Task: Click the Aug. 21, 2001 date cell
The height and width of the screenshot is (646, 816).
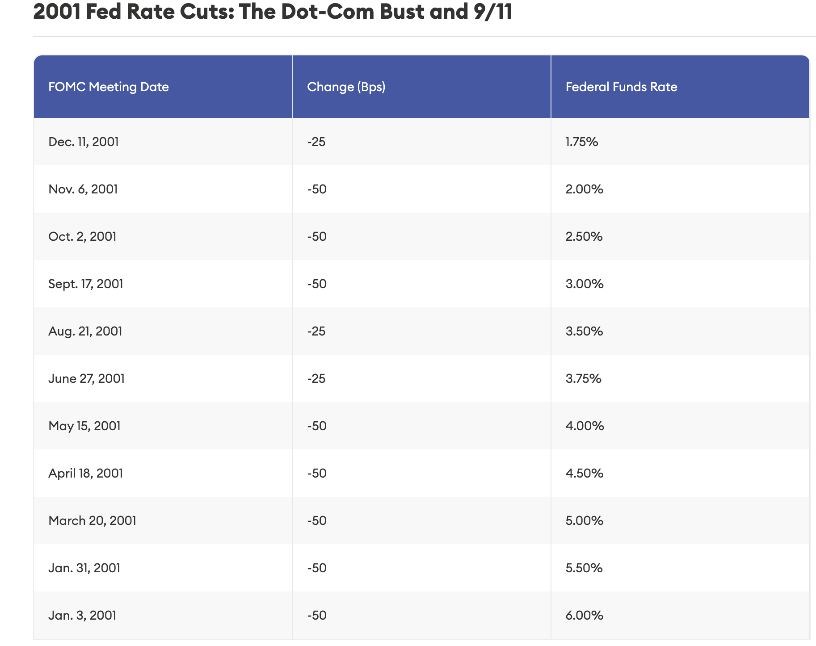Action: [x=85, y=331]
